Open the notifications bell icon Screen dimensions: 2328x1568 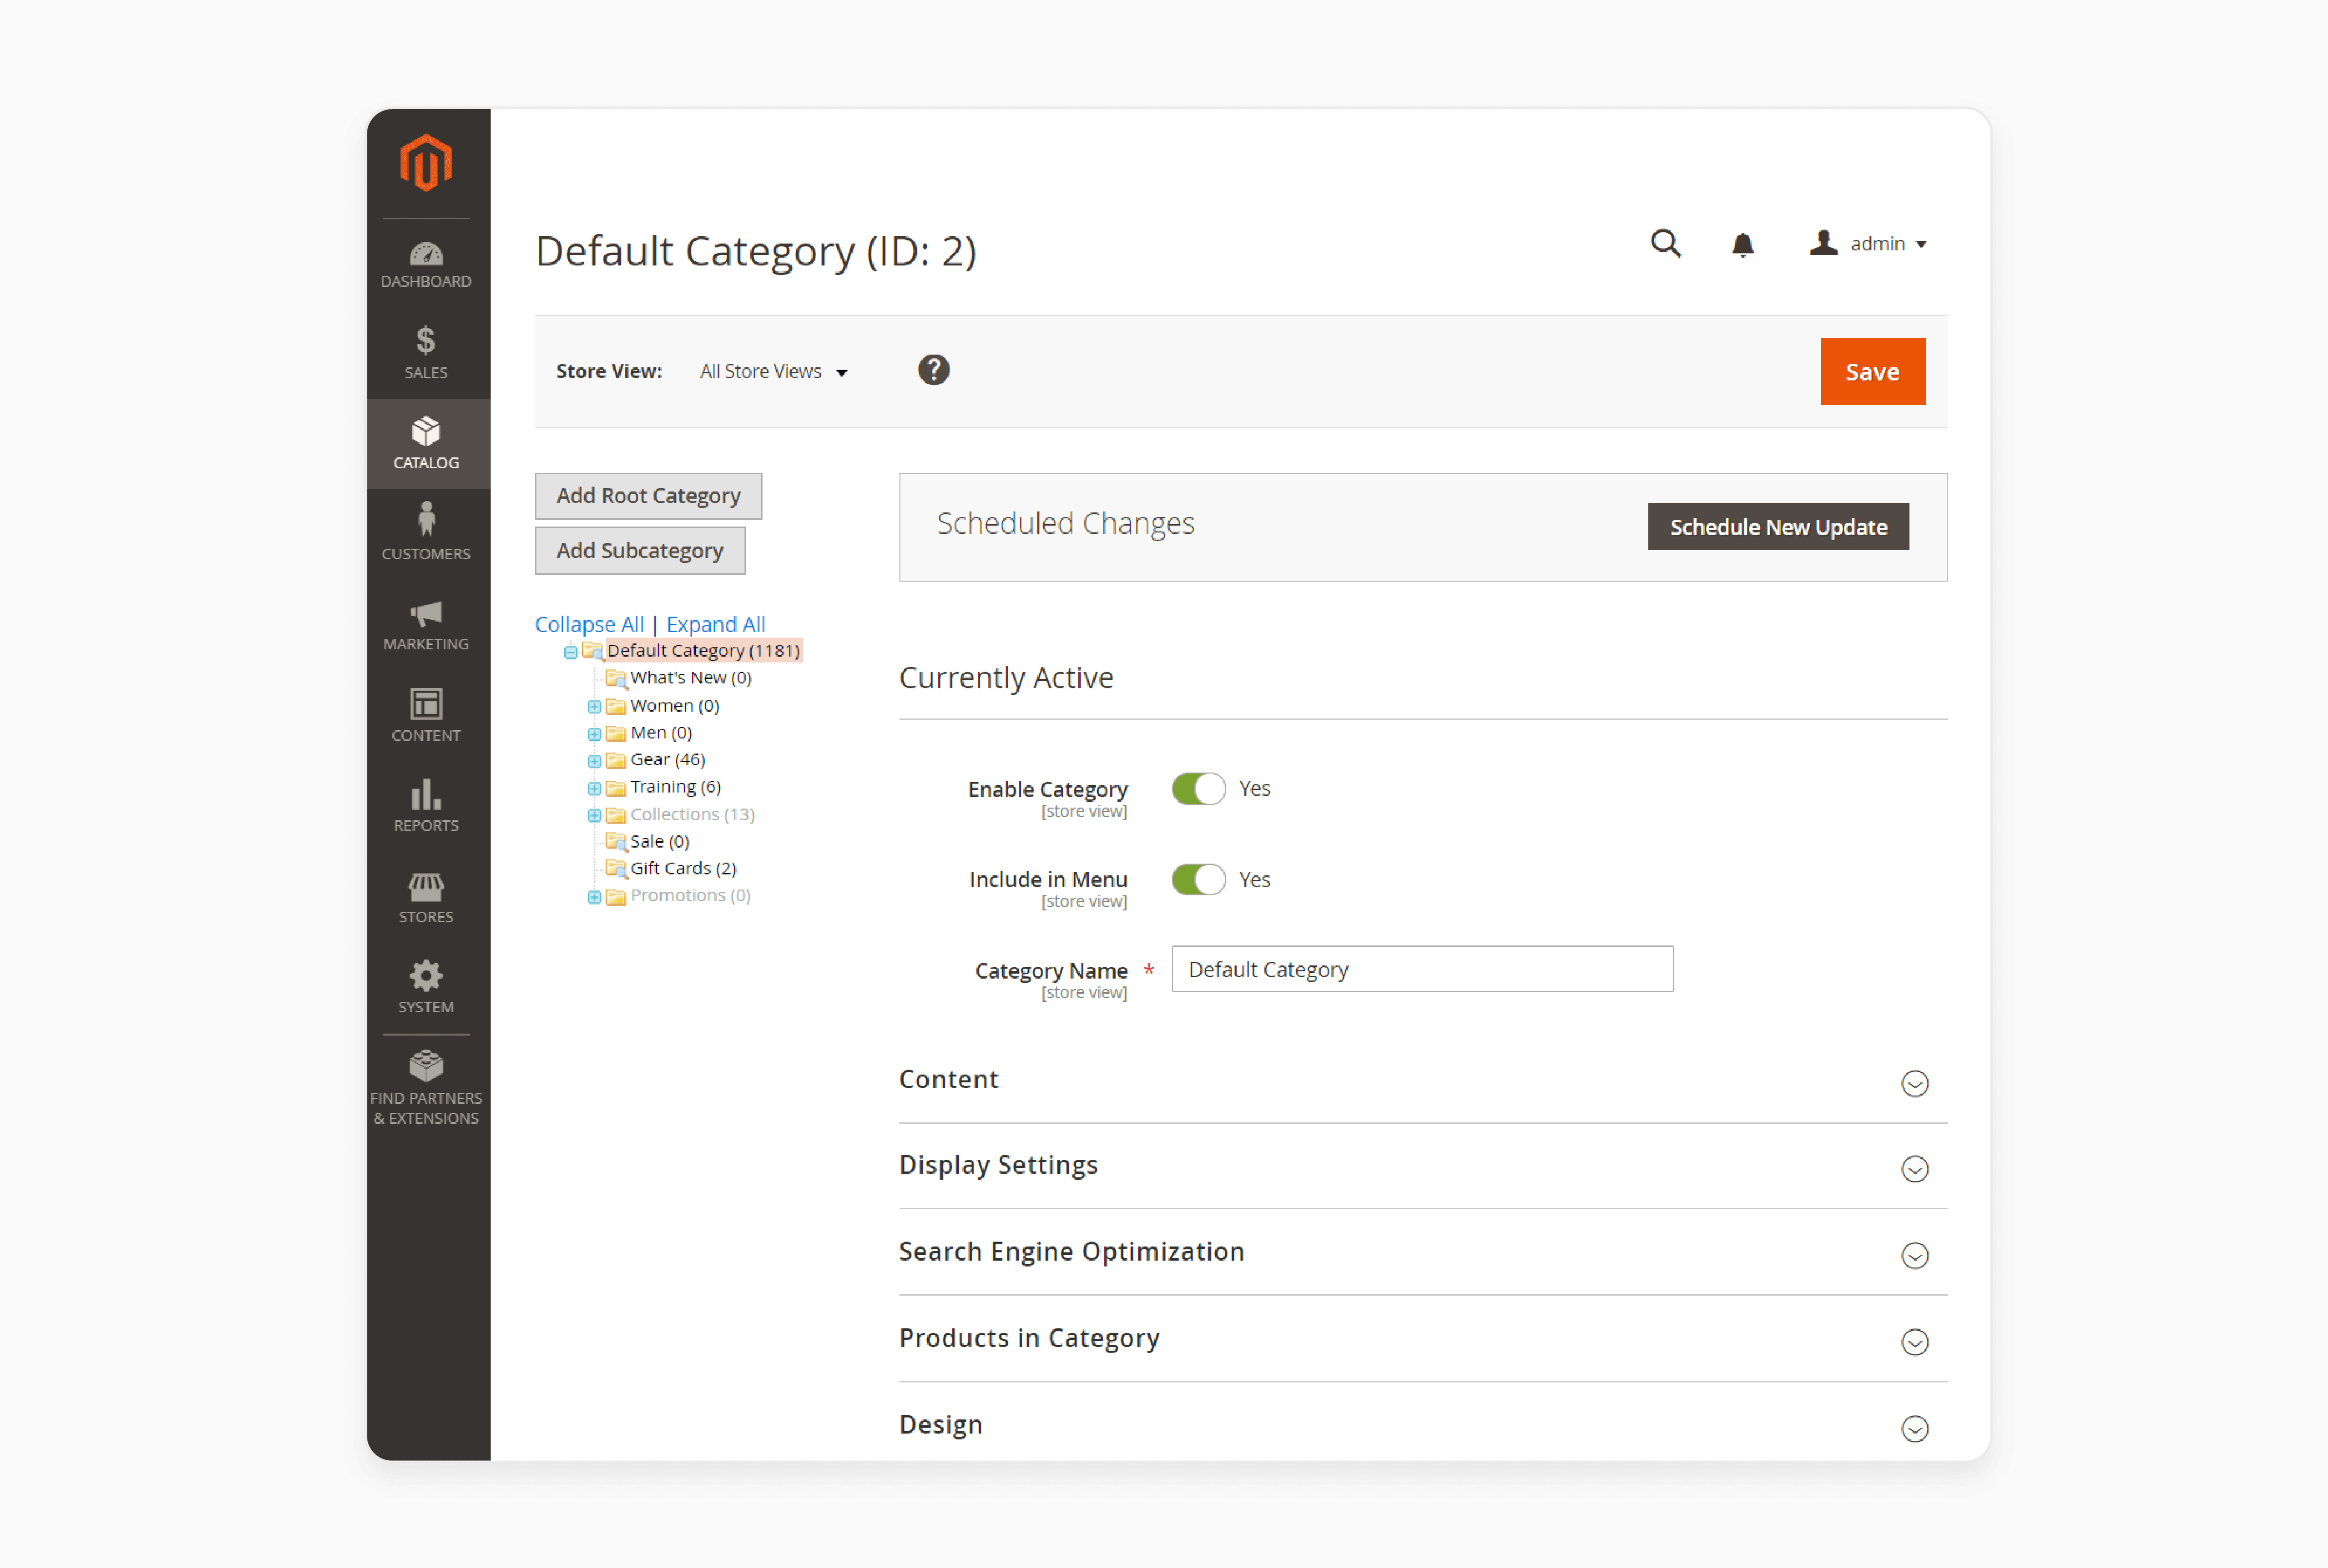[1742, 245]
